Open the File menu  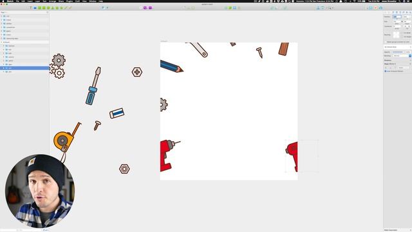17,1
